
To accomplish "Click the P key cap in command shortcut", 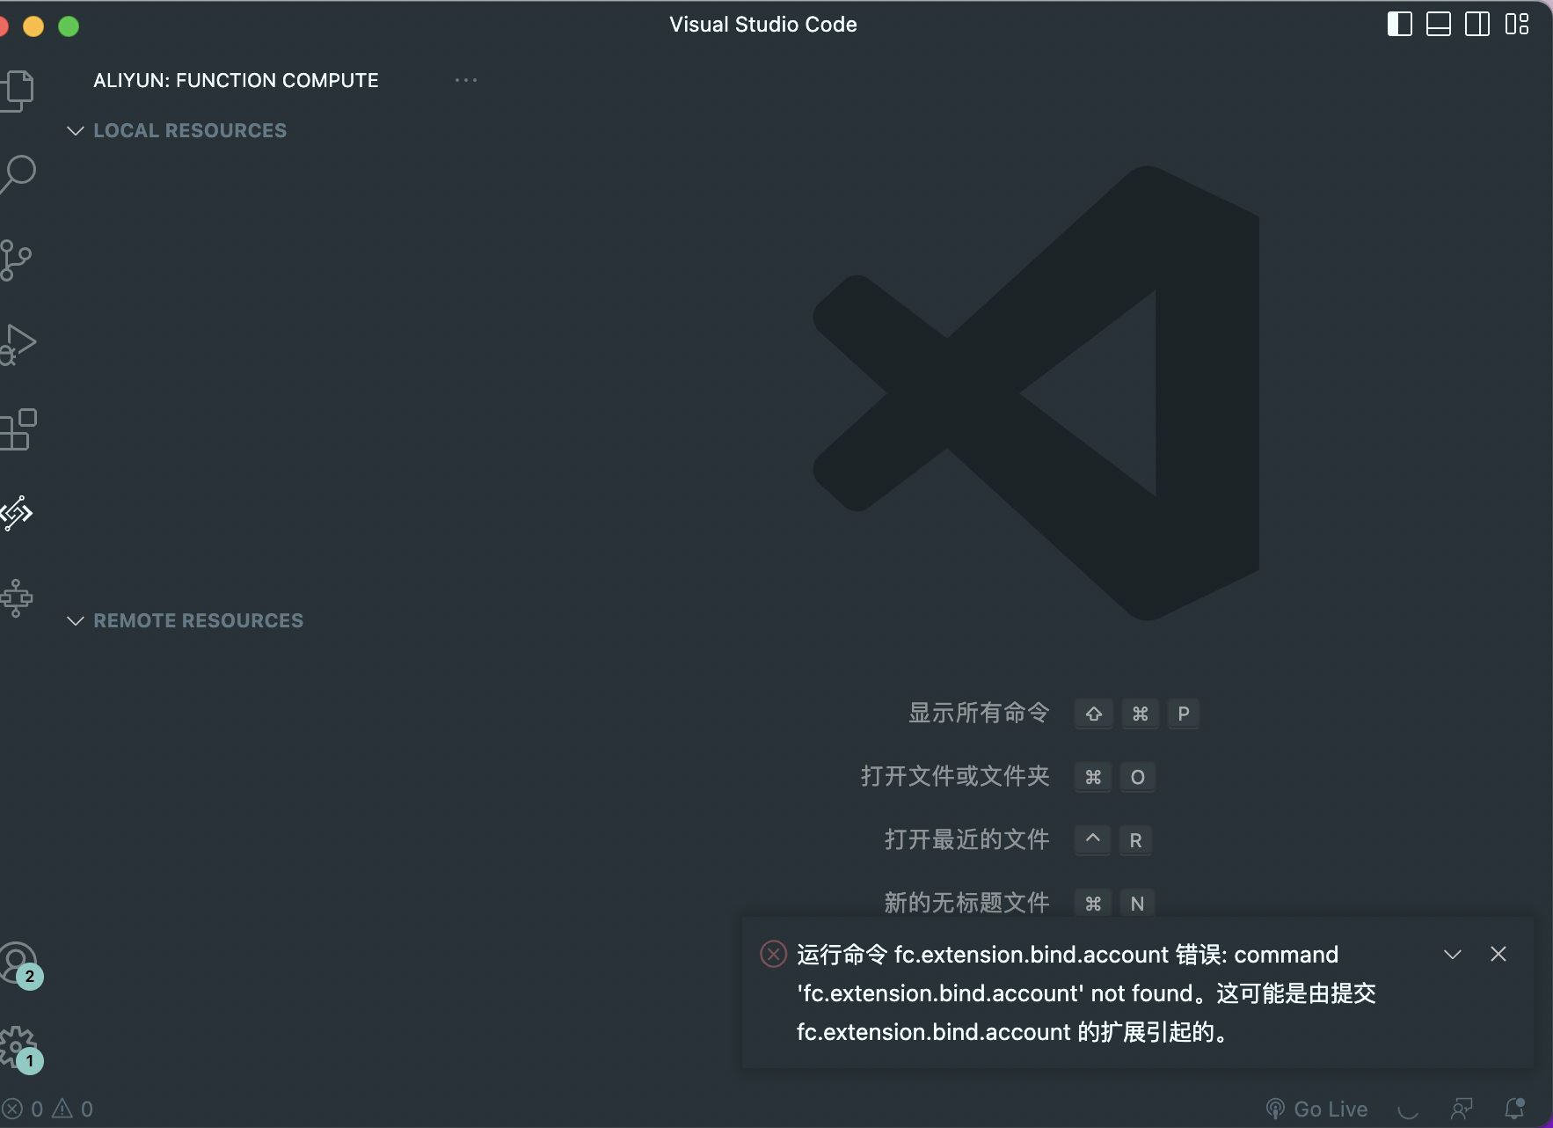I will tap(1184, 714).
